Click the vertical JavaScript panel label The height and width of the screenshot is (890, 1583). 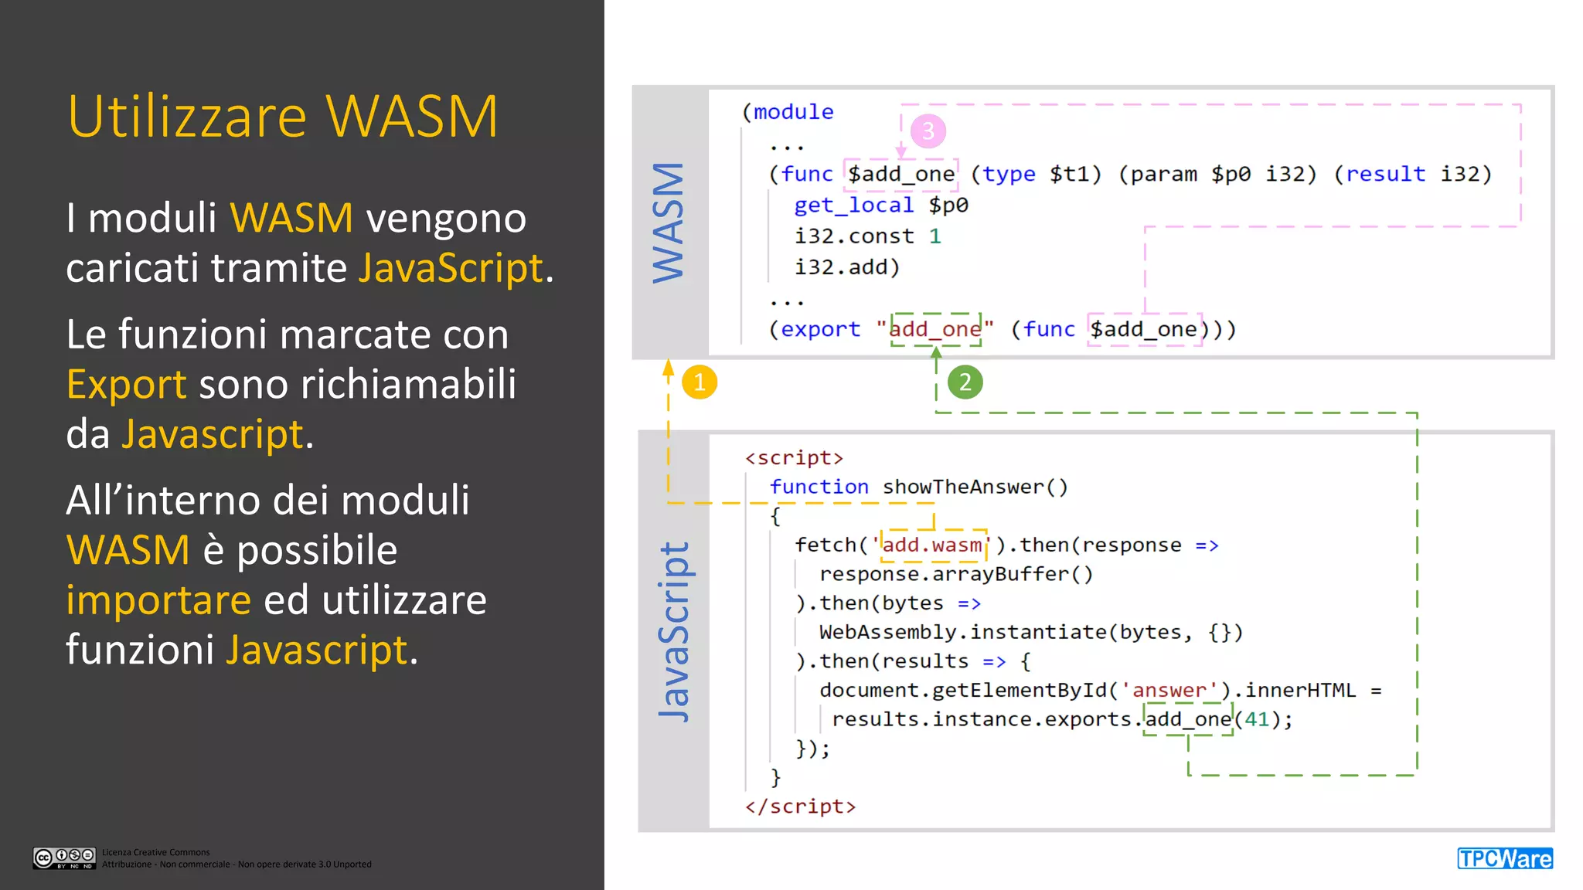673,631
